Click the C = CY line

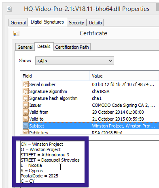[x=28, y=181]
